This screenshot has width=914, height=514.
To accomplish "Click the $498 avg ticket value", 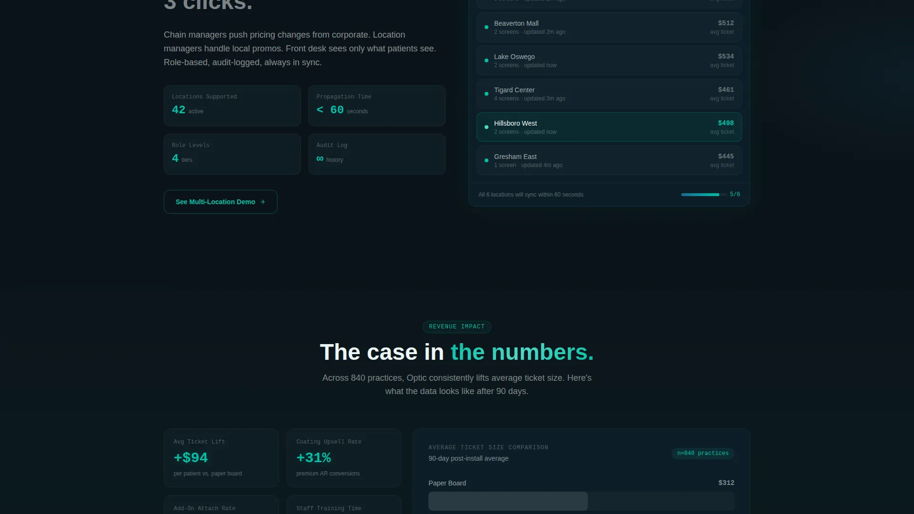I will [x=726, y=123].
